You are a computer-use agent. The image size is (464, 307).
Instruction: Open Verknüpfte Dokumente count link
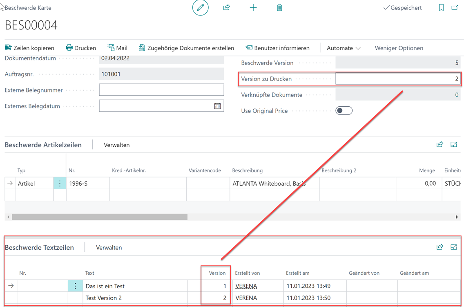457,95
